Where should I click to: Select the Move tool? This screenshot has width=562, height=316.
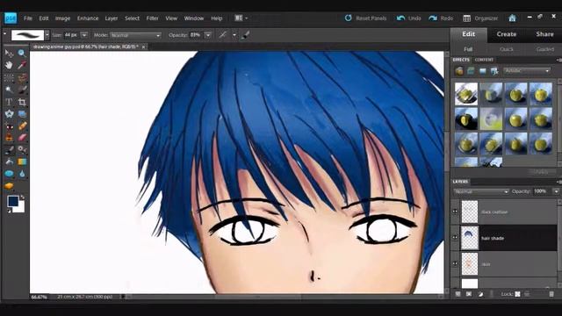coord(9,54)
